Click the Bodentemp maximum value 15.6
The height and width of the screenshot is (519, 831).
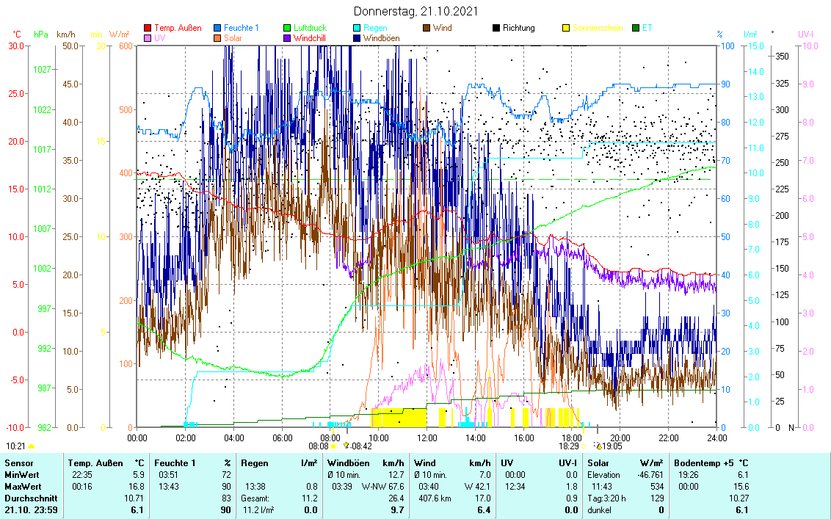click(x=741, y=487)
